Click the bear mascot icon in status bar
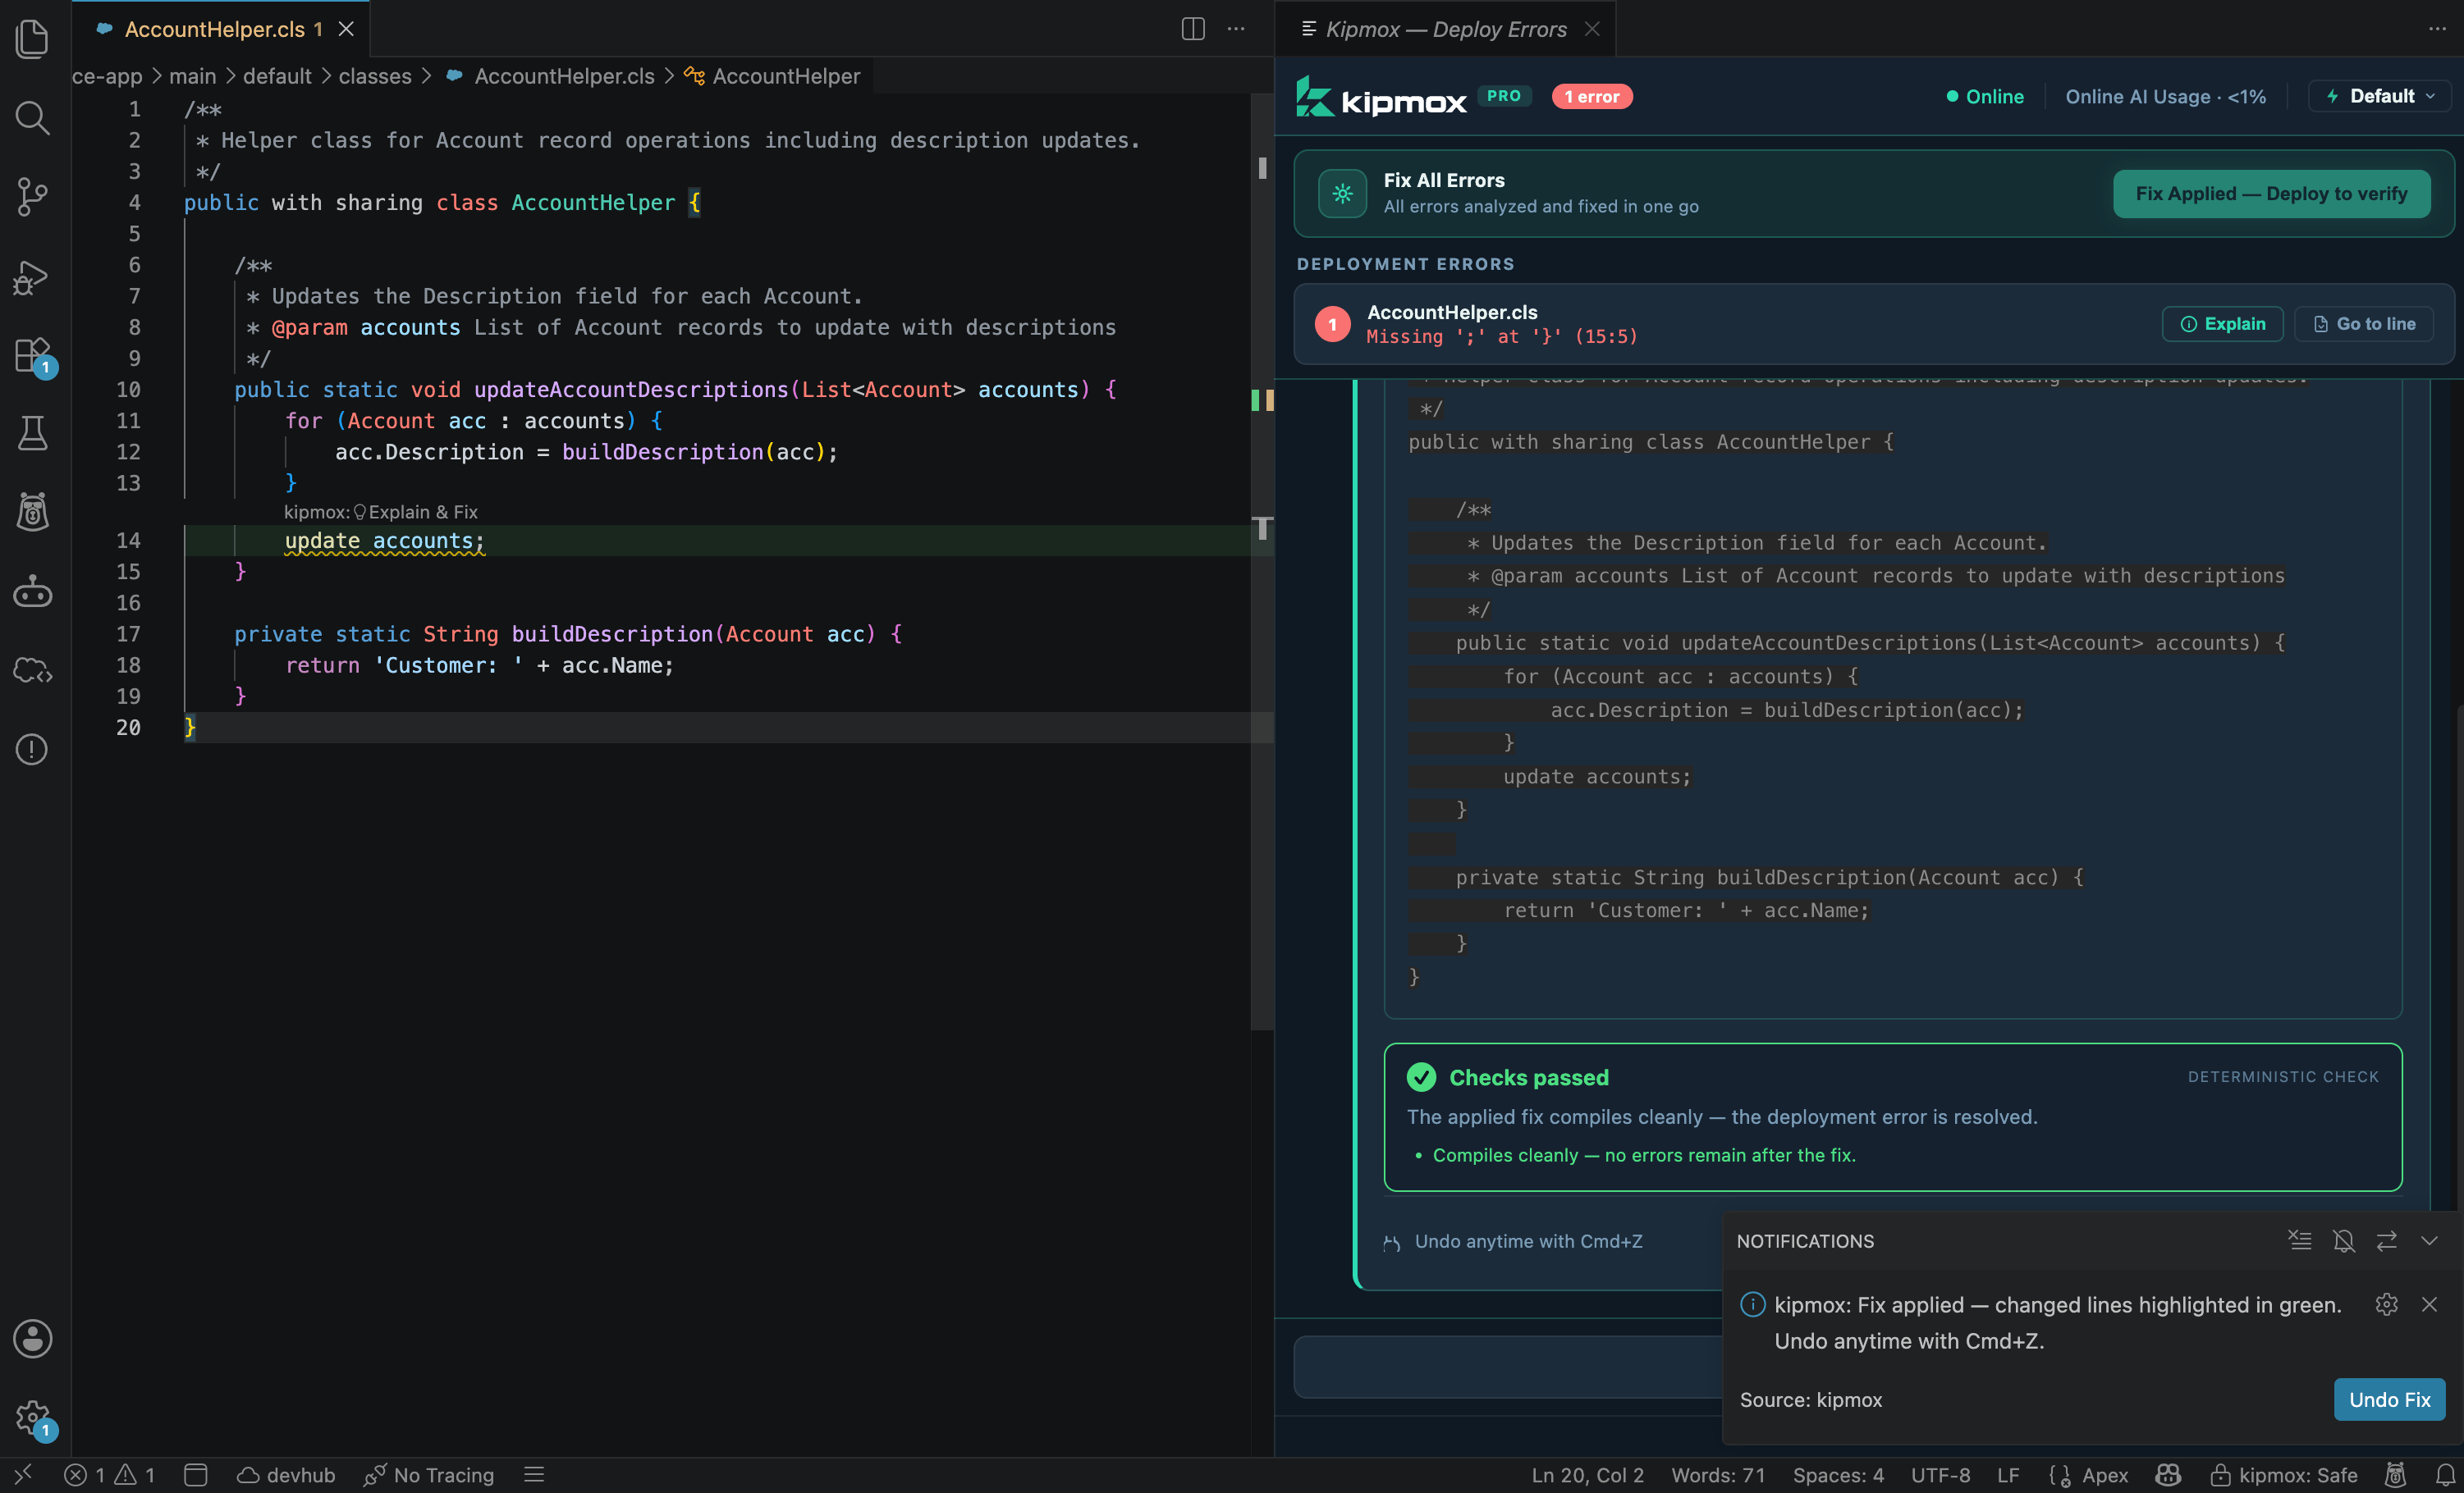The height and width of the screenshot is (1493, 2464). click(x=2395, y=1475)
